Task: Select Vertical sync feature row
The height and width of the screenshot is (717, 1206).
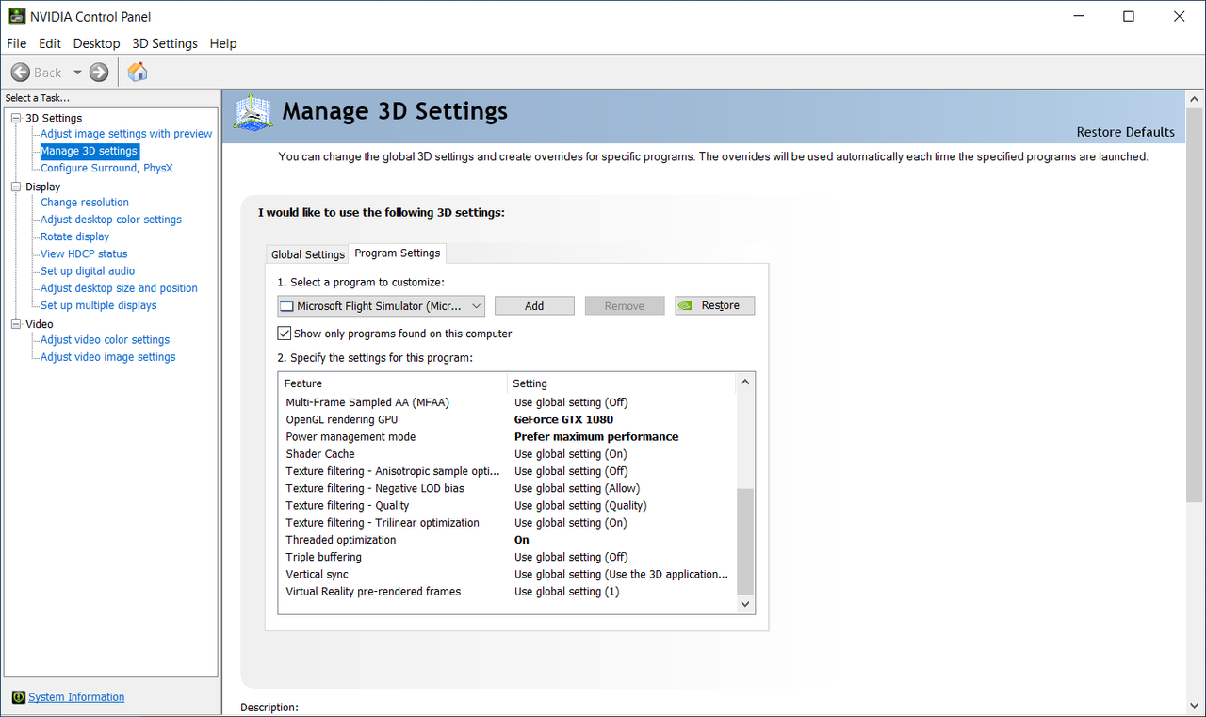Action: (x=507, y=575)
